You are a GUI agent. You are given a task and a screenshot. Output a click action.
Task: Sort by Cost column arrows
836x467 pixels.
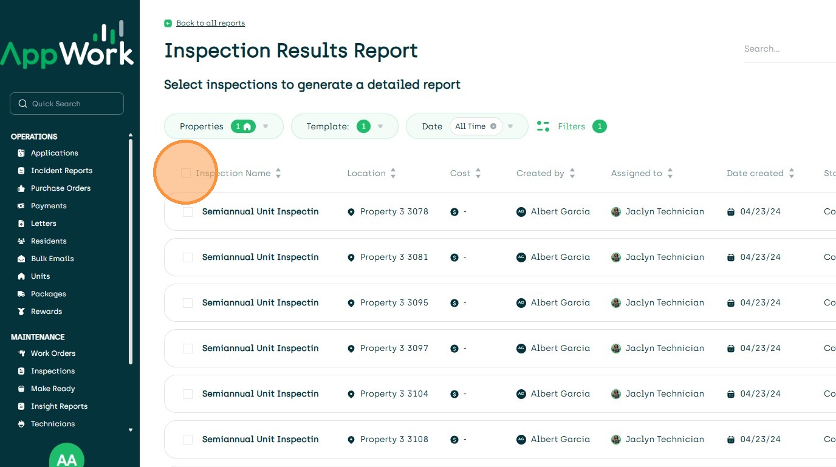pyautogui.click(x=478, y=173)
